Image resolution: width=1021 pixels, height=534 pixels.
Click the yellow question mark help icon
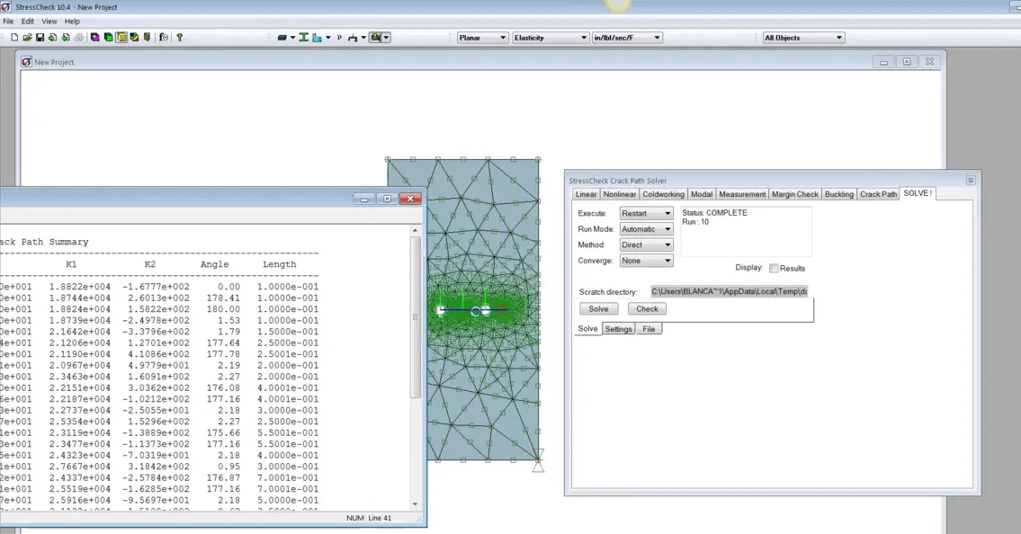[179, 38]
